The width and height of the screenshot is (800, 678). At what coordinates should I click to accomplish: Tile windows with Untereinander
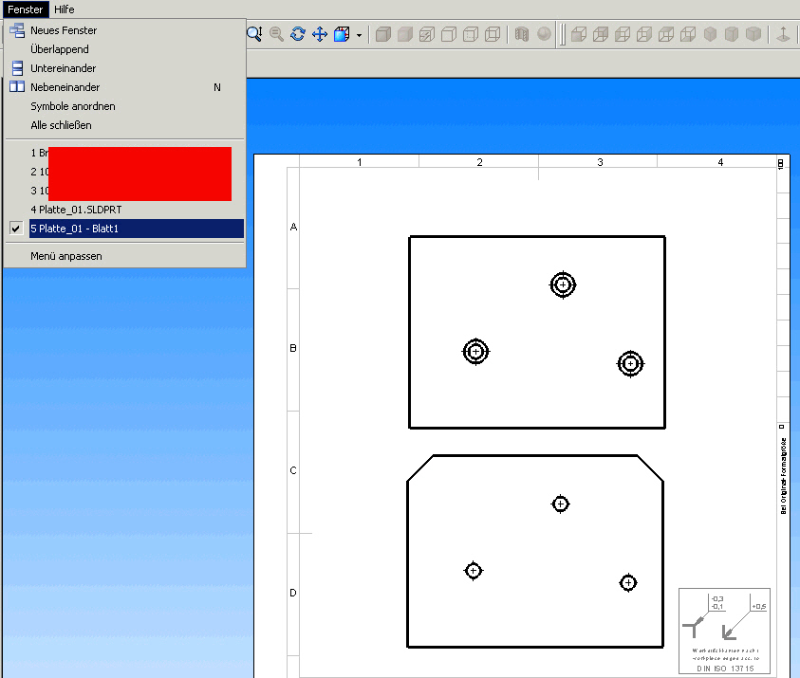pyautogui.click(x=124, y=68)
